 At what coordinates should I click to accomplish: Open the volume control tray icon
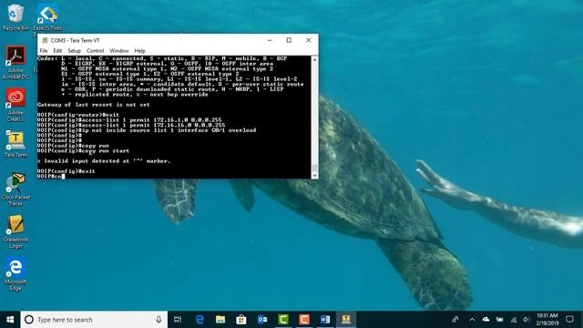[527, 320]
